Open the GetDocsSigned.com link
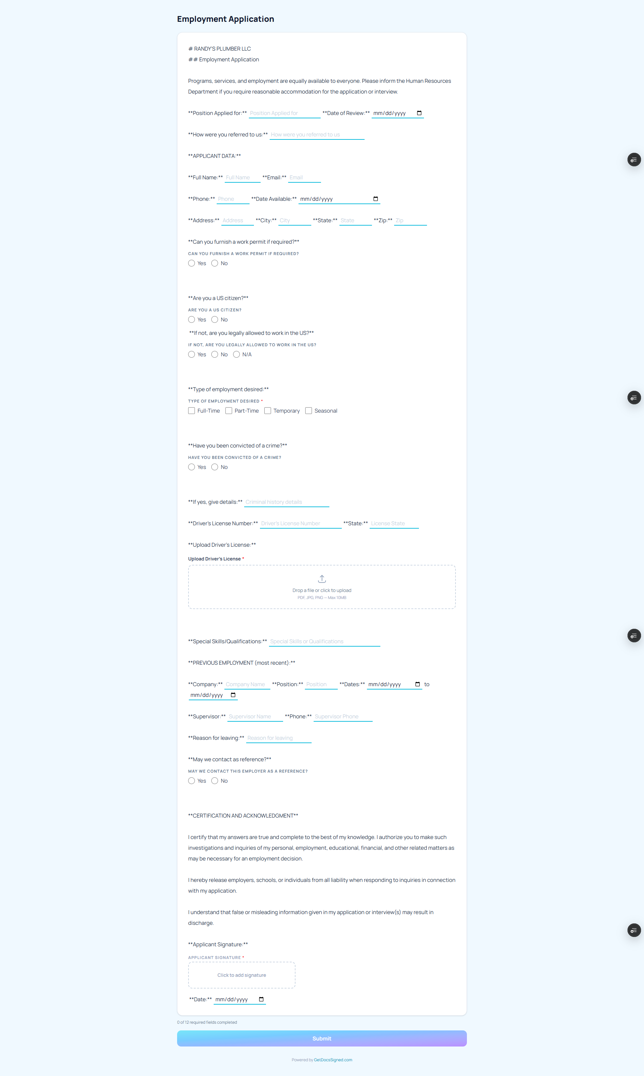Image resolution: width=644 pixels, height=1076 pixels. coord(333,1060)
